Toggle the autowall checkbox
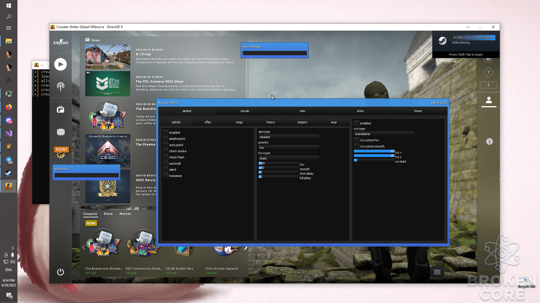Screen dimensions: 540x303 click(x=166, y=163)
